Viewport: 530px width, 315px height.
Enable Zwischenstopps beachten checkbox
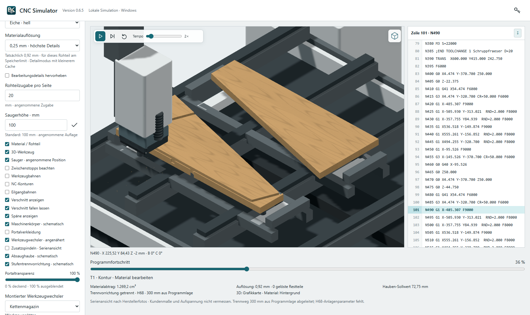[7, 168]
